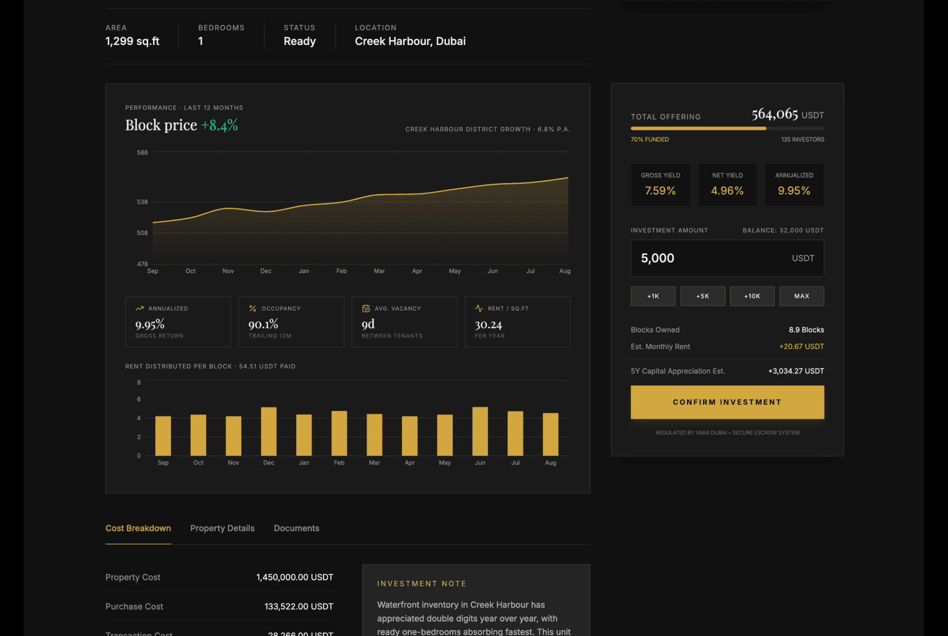Click the 1,299 sq.ft area value
This screenshot has width=948, height=636.
click(133, 41)
